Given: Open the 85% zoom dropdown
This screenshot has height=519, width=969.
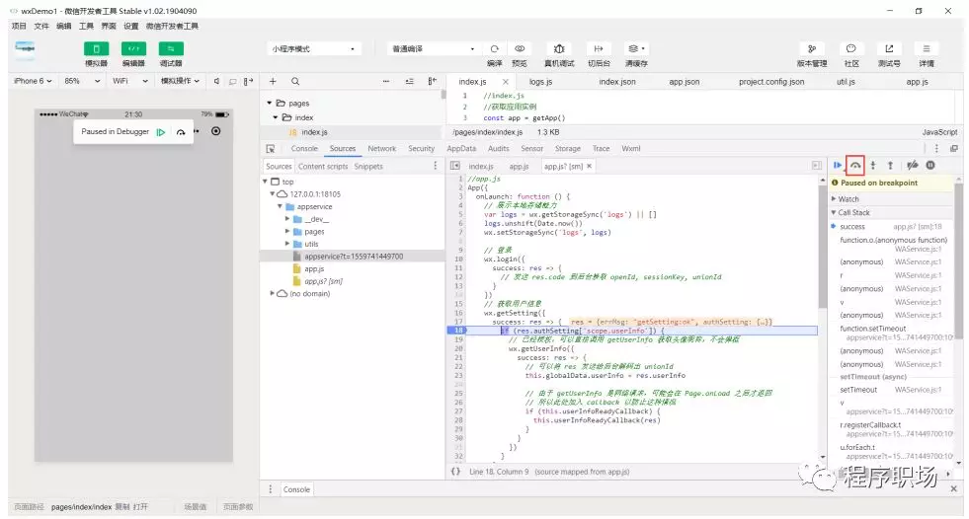Looking at the screenshot, I should [82, 81].
